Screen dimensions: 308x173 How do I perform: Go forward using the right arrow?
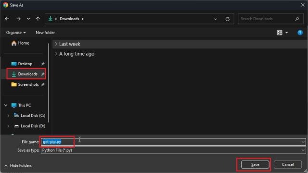click(18, 19)
